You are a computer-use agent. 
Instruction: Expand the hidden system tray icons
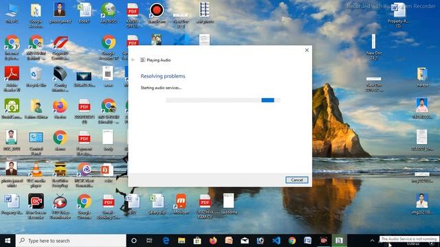click(372, 241)
